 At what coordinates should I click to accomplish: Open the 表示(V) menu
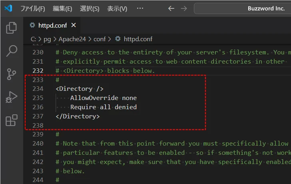[117, 8]
